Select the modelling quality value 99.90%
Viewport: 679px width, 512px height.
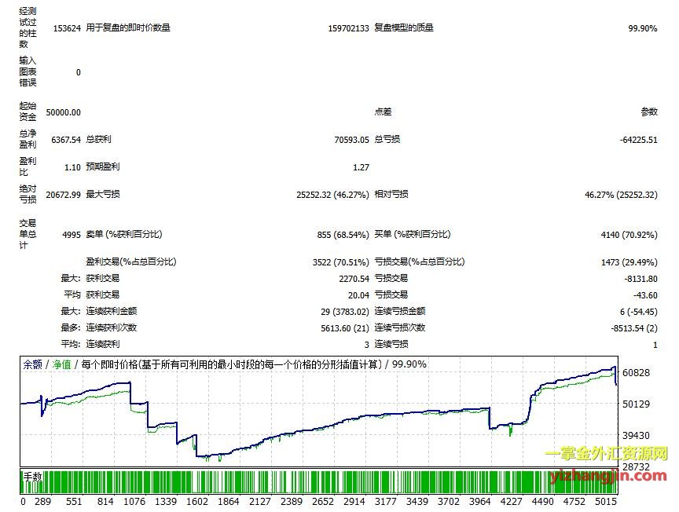pos(643,28)
